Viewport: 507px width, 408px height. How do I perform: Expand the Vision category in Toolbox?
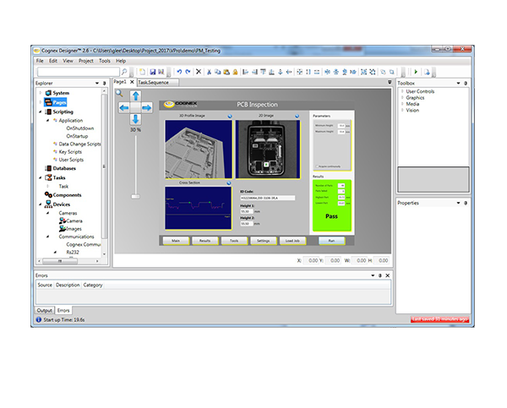(402, 111)
